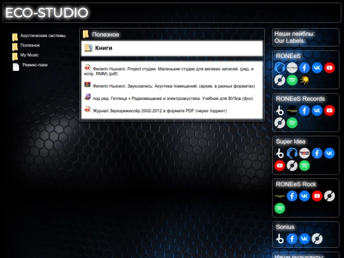Click the PDF icon beside Журнал Звукорежиссёр
The height and width of the screenshot is (258, 344).
pyautogui.click(x=87, y=109)
